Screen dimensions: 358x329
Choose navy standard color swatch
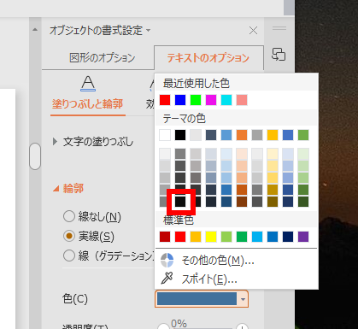coord(288,237)
